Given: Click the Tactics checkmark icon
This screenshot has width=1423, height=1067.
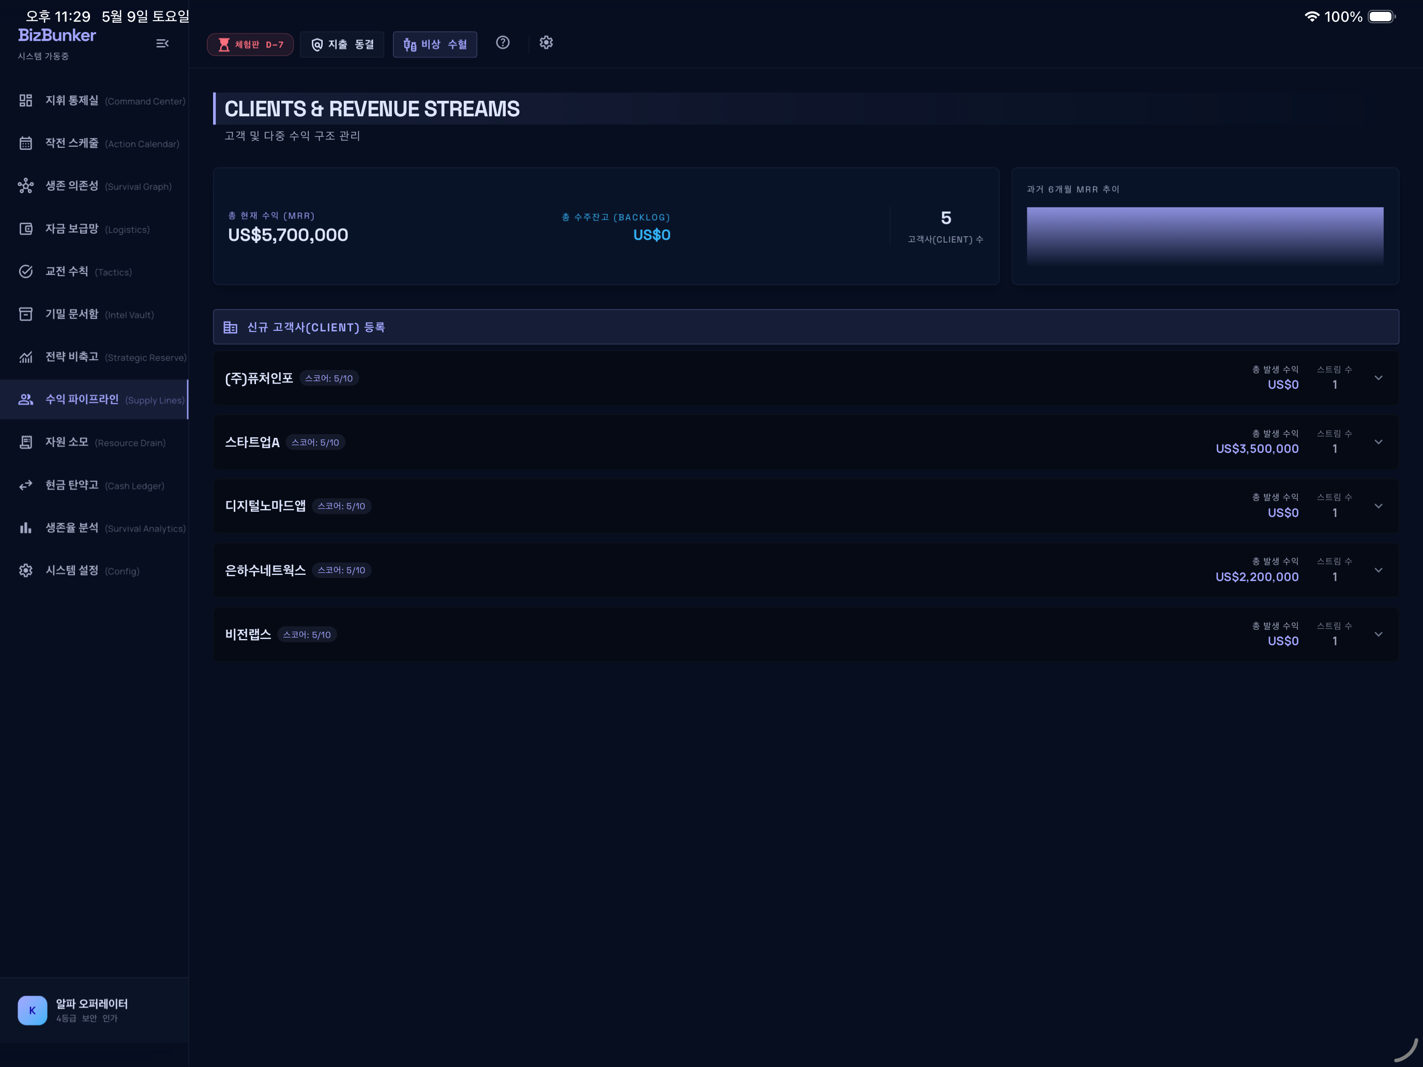Looking at the screenshot, I should (x=26, y=271).
